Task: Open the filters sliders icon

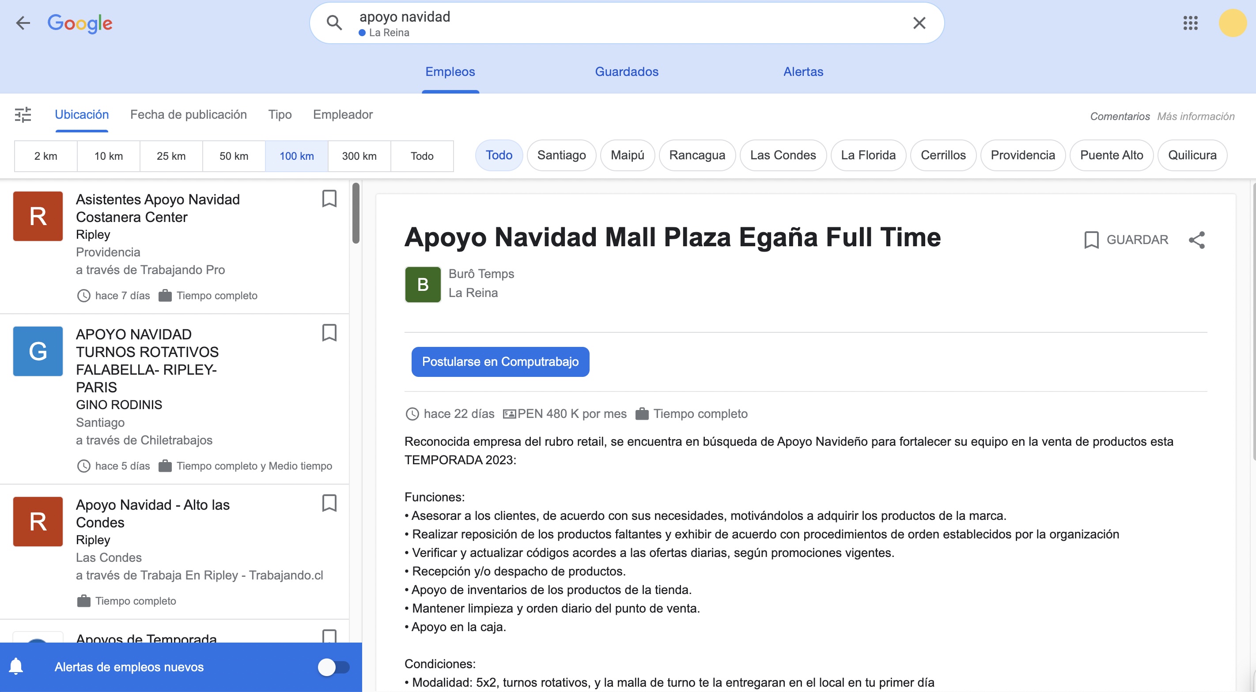Action: [23, 115]
